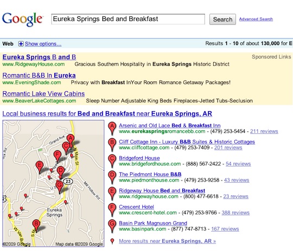Viewport: 293px width, 251px height.
Task: Click the plus icon beside Show options
Action: [21, 44]
